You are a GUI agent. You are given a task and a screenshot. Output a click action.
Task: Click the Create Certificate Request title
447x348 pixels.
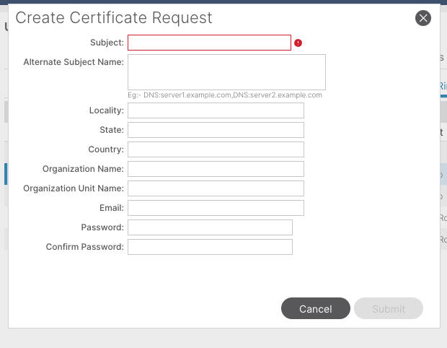coord(114,18)
